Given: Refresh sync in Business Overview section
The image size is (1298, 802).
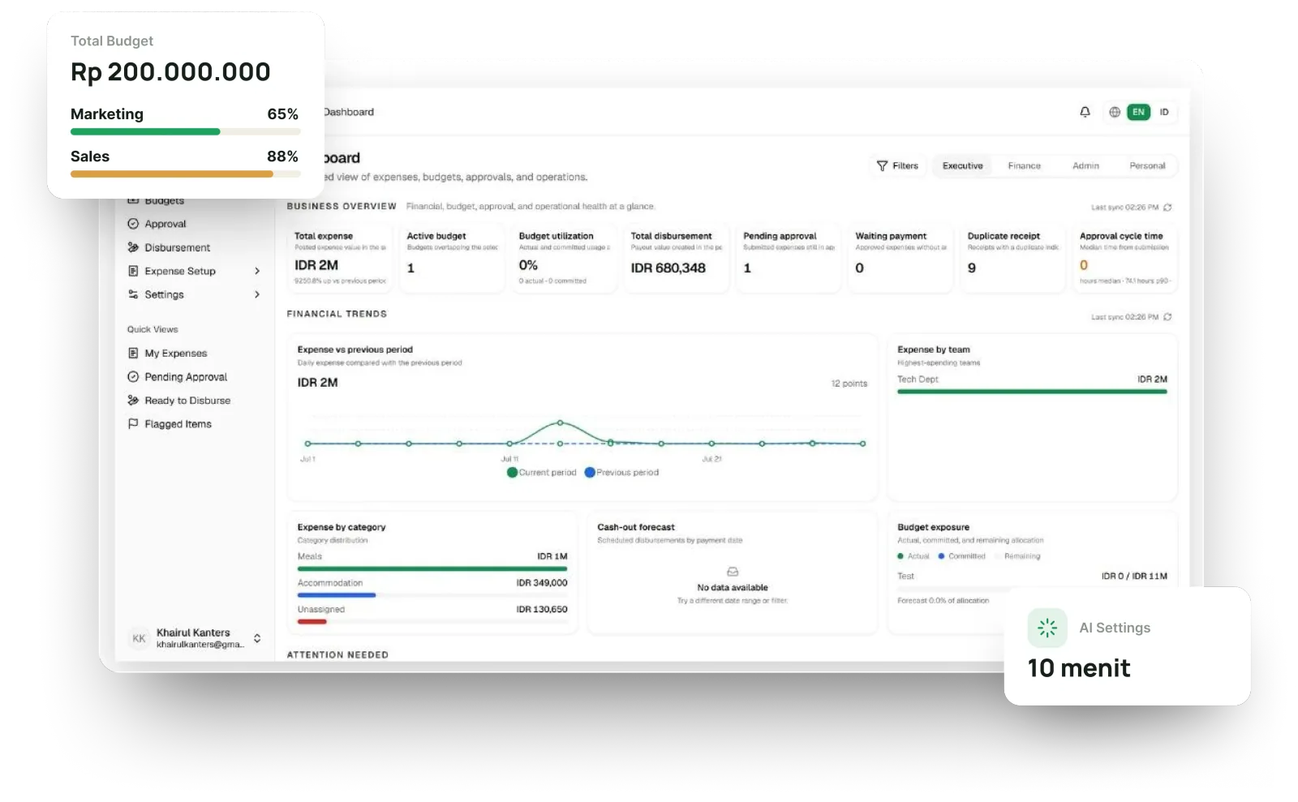Looking at the screenshot, I should tap(1167, 208).
